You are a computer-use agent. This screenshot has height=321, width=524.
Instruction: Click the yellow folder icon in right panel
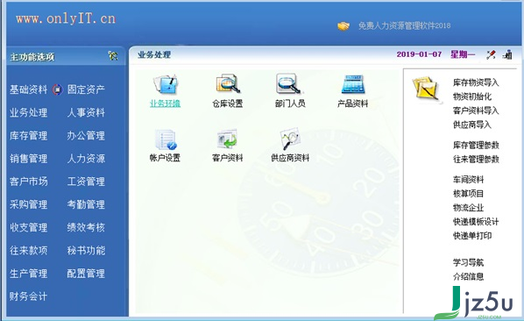tap(425, 89)
